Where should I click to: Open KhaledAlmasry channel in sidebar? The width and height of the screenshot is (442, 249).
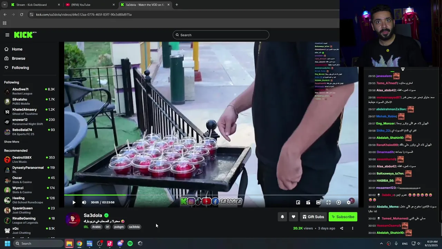point(29,111)
